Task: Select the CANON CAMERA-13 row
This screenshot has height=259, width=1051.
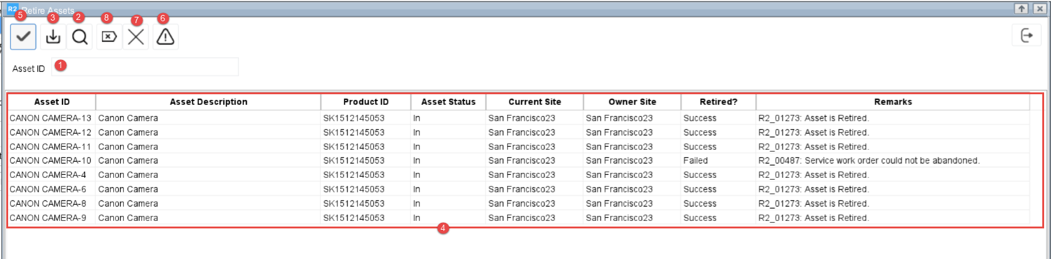Action: (51, 118)
